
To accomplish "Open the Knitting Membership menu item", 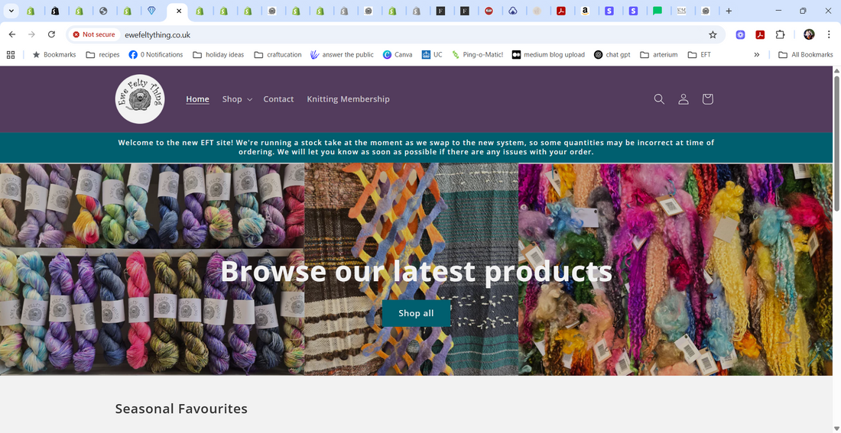I will click(348, 99).
